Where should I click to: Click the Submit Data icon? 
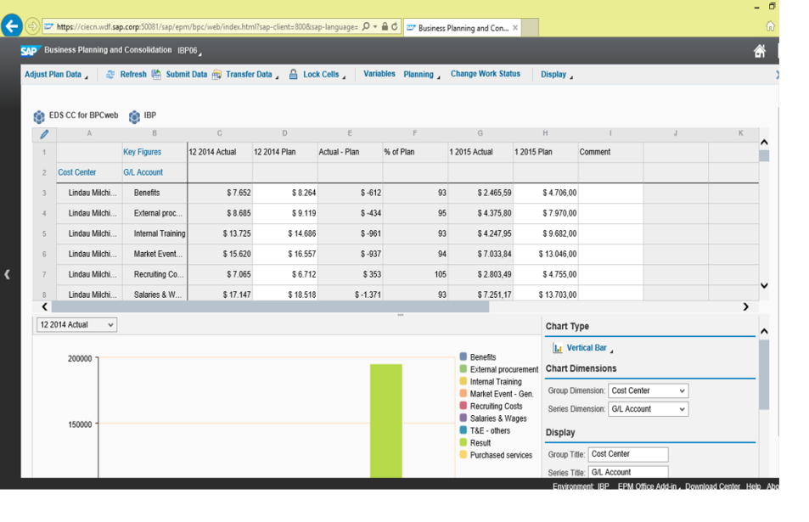coord(156,75)
